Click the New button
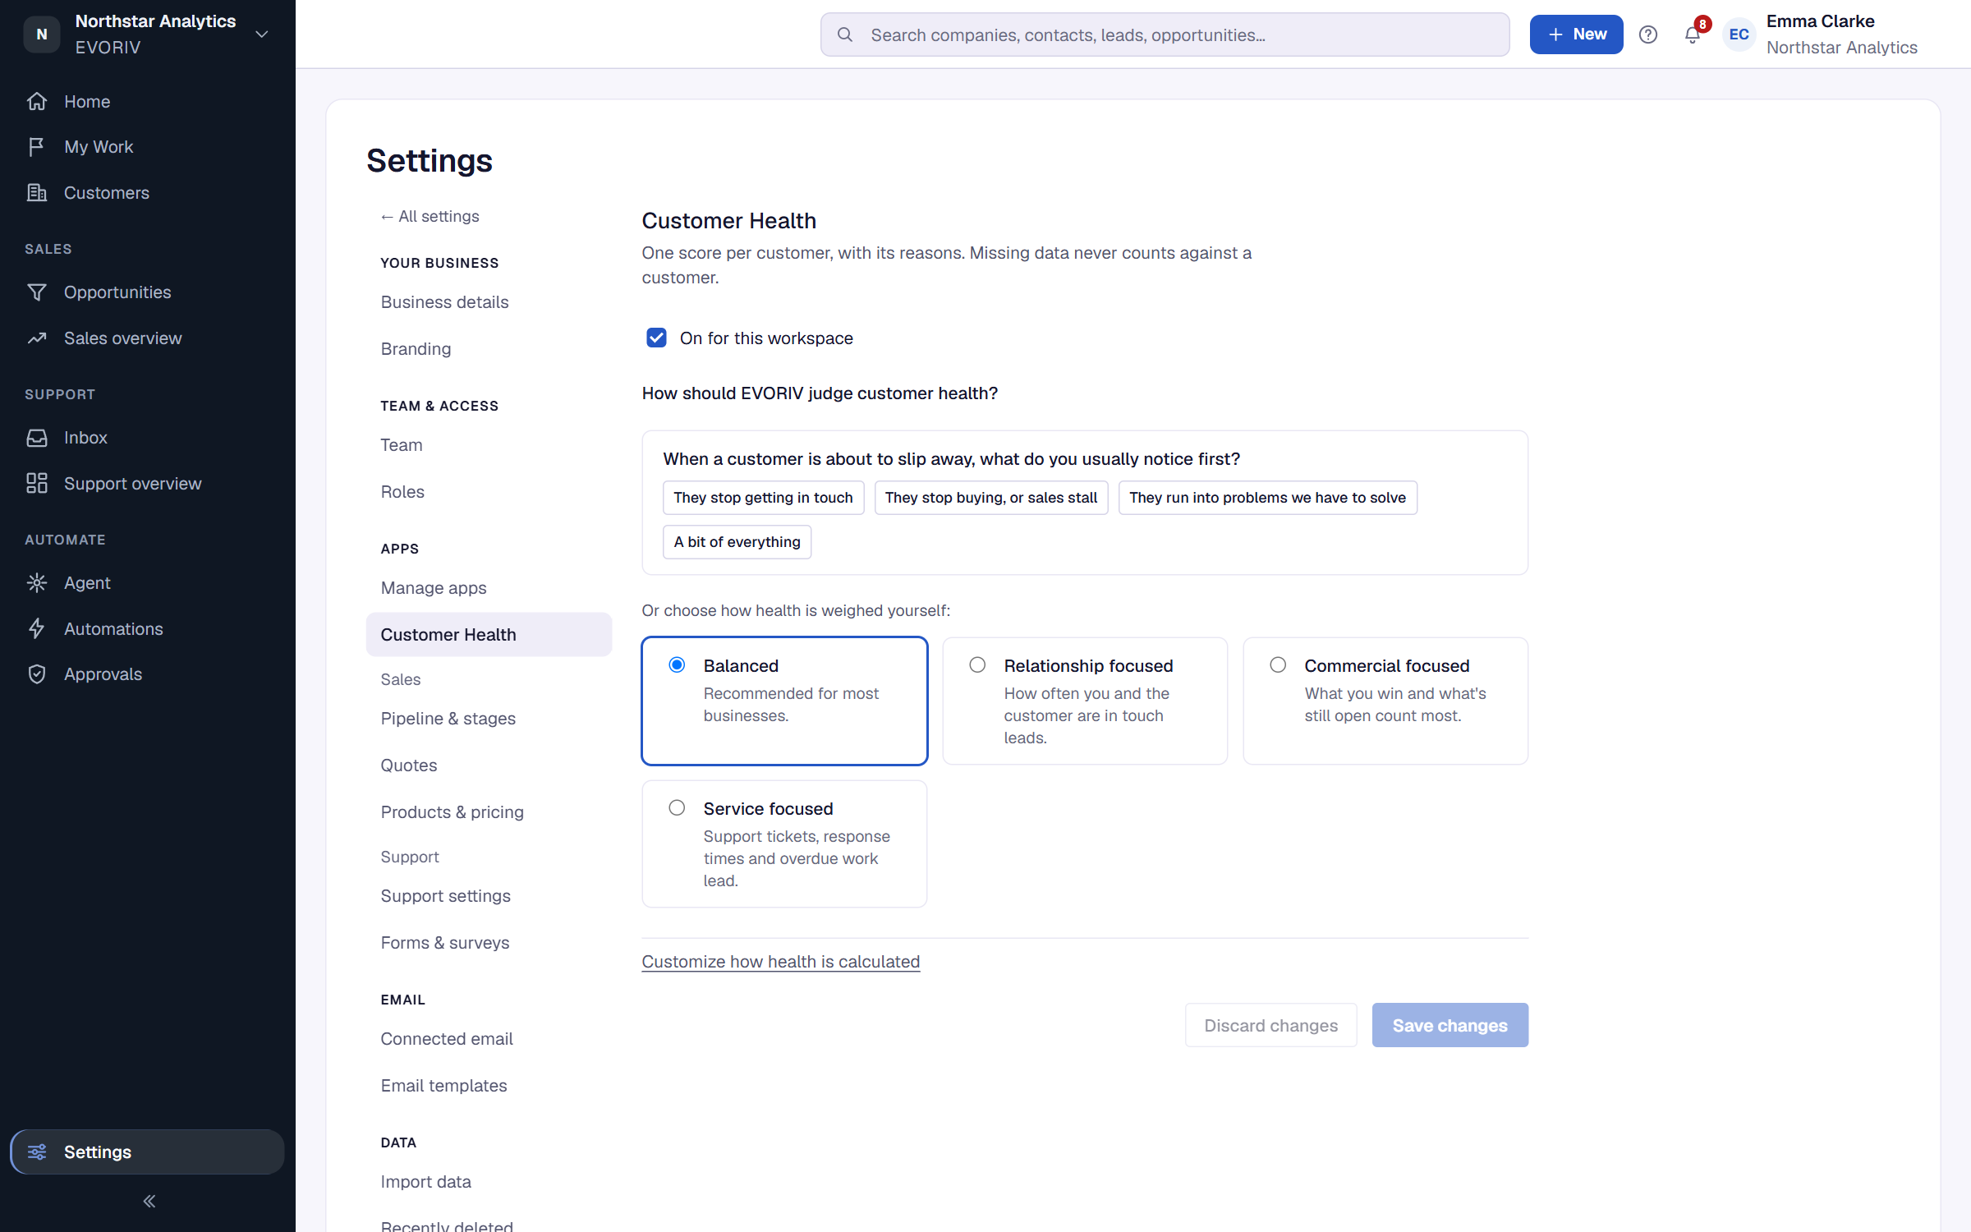This screenshot has height=1232, width=1971. point(1576,34)
